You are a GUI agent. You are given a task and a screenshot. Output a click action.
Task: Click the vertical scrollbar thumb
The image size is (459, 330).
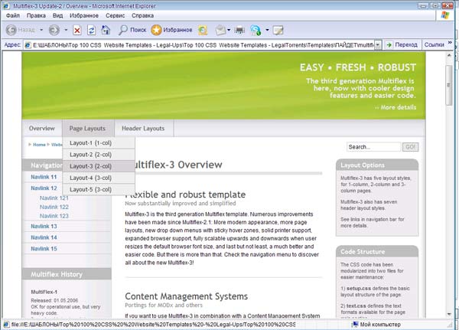[449, 85]
